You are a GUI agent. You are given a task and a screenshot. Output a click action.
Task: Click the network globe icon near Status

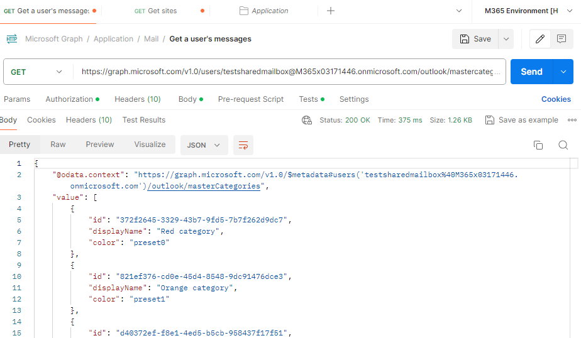point(307,120)
